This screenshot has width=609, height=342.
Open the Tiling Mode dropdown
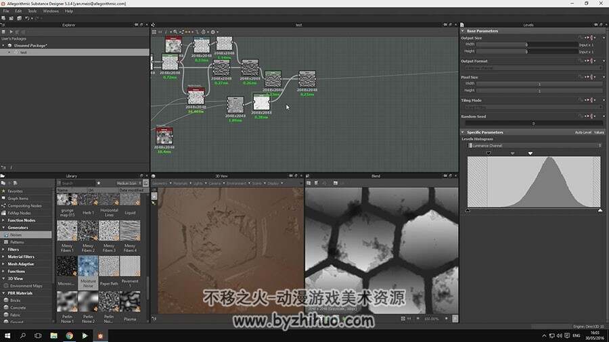point(533,107)
